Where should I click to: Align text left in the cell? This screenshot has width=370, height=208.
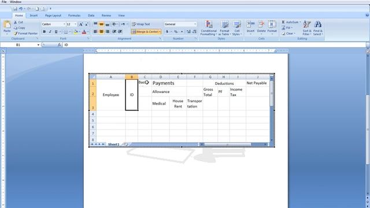(x=95, y=32)
